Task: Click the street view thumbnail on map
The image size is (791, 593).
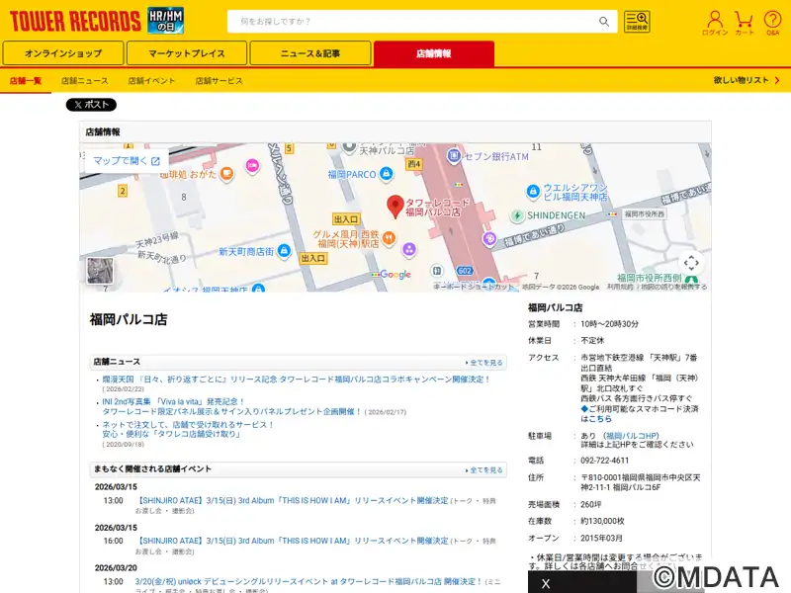Action: click(x=100, y=270)
